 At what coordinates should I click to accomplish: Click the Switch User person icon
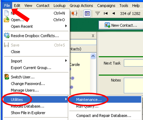tap(7, 77)
